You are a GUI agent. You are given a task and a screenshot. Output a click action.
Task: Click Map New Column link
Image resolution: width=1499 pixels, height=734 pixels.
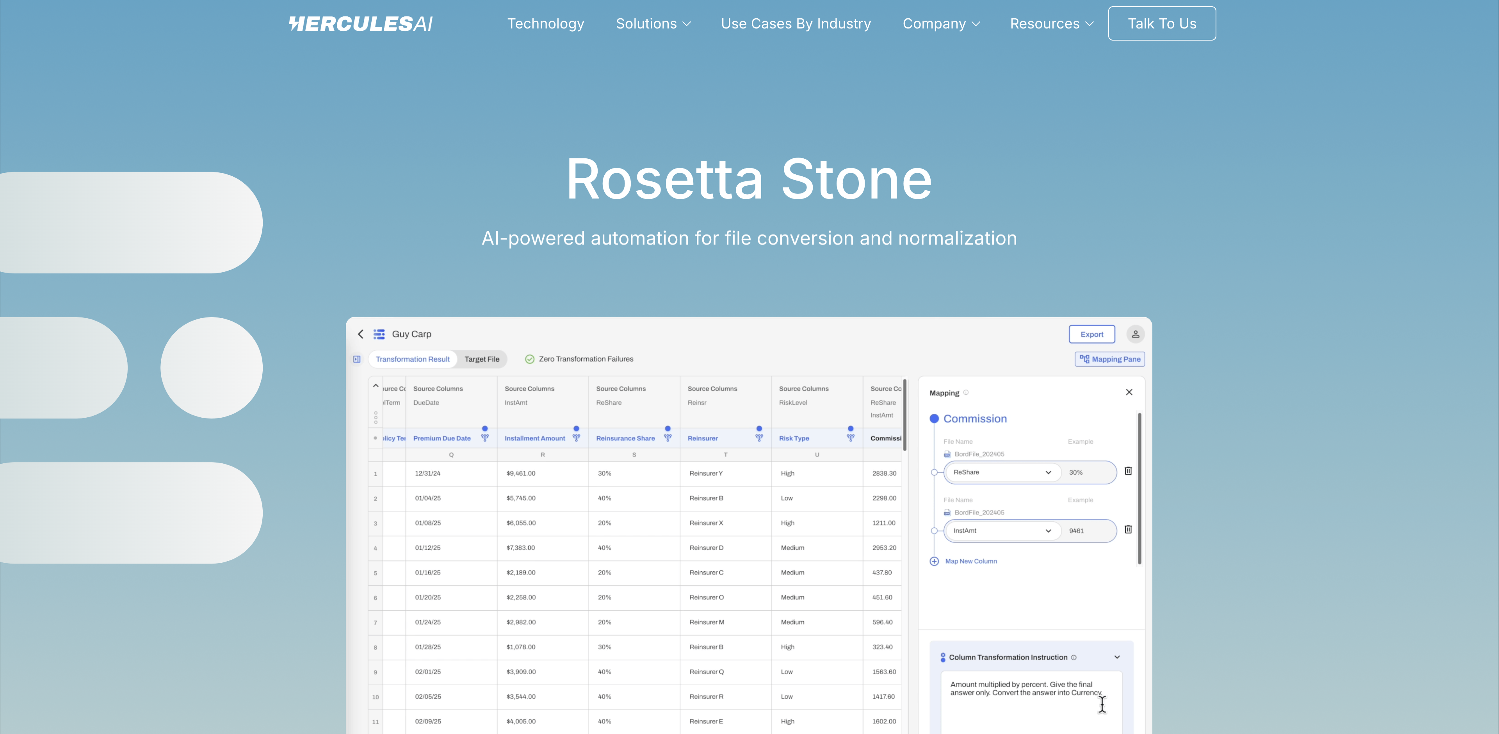(x=970, y=561)
